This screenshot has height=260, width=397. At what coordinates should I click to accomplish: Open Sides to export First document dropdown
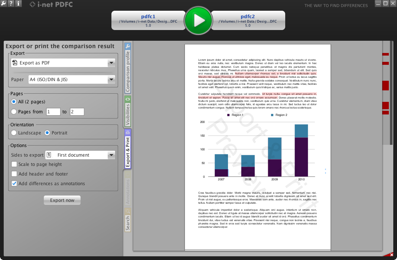[80, 155]
